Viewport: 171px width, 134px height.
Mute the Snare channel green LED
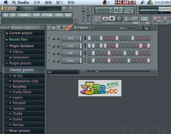49,61
